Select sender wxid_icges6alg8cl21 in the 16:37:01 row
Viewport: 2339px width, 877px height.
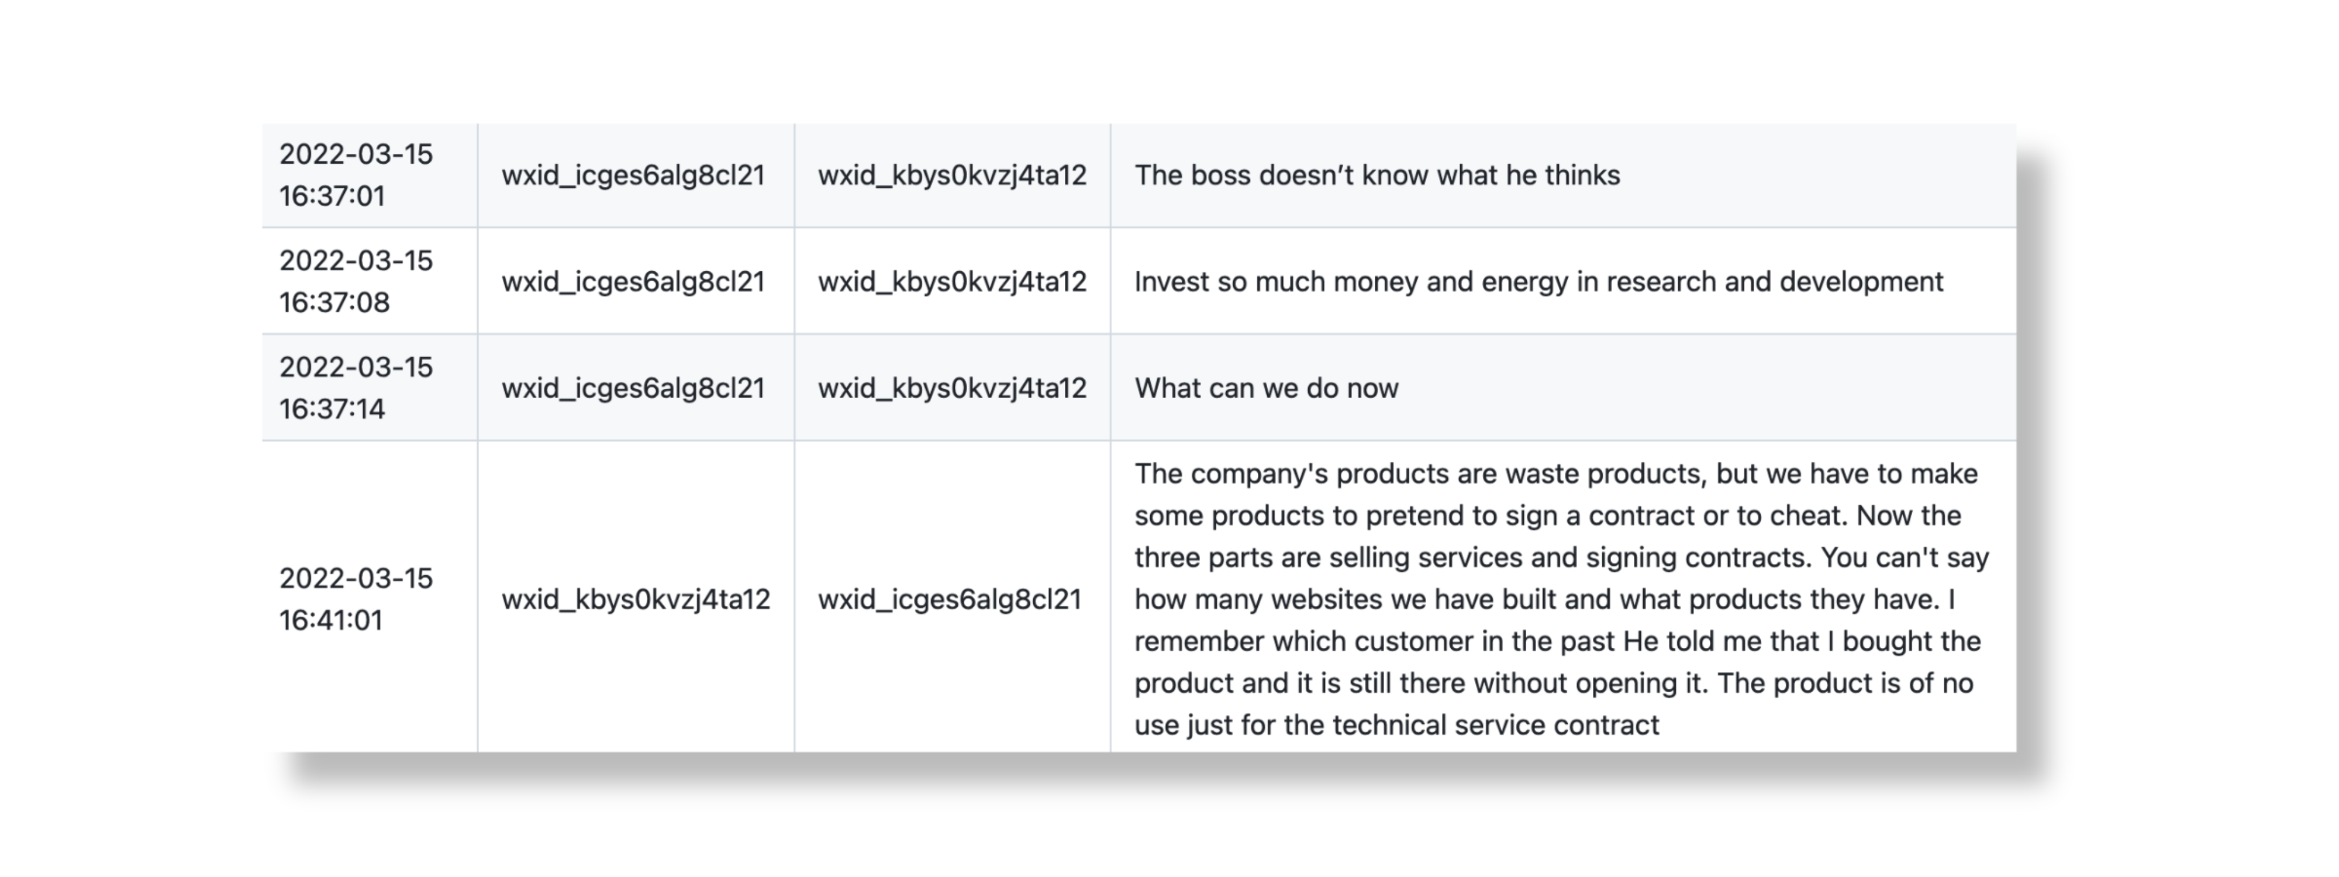[x=633, y=175]
